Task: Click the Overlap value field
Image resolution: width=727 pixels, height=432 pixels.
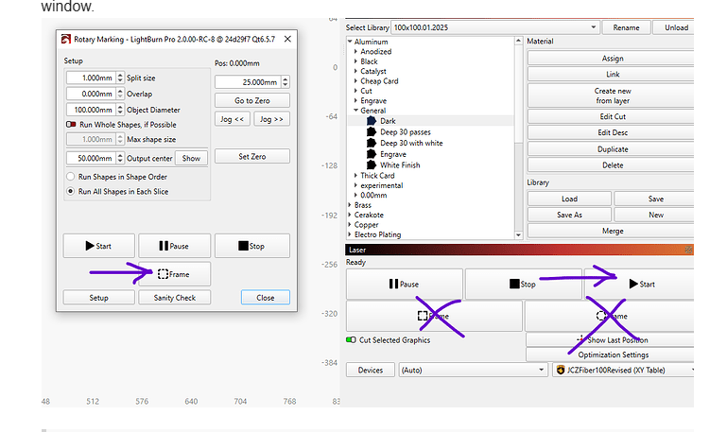Action: (x=91, y=94)
